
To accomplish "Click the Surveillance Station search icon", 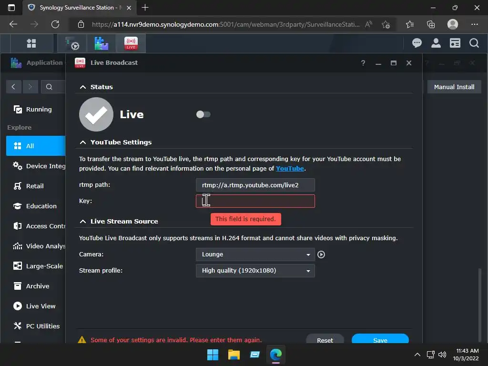I will [474, 43].
